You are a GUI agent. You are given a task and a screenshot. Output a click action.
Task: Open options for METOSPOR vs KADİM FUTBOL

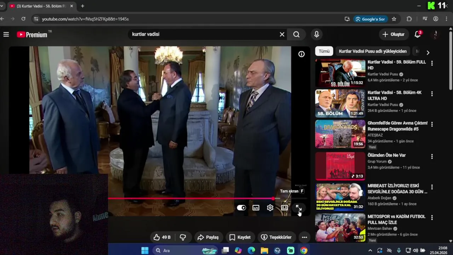click(432, 217)
